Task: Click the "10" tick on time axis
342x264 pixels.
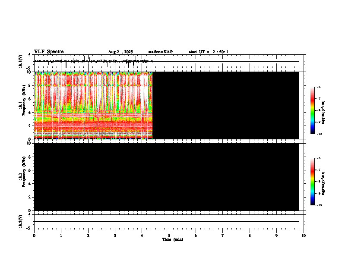Action: (x=304, y=236)
